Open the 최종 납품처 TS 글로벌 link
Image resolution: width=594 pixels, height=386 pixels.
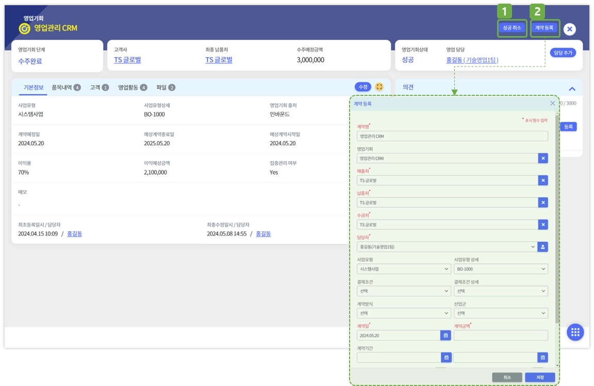point(219,60)
